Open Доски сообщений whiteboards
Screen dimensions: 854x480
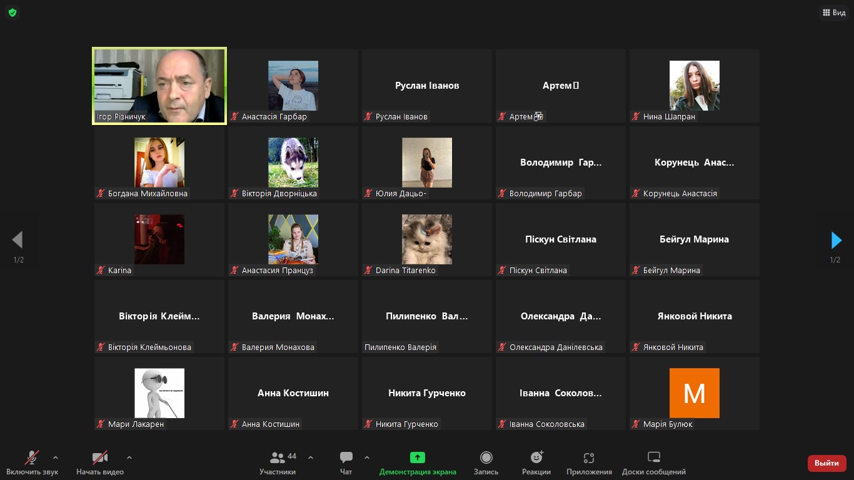653,462
